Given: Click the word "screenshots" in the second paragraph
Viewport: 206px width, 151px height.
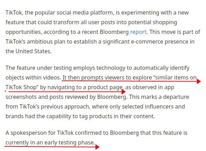Looking at the screenshot, I should (21, 97).
